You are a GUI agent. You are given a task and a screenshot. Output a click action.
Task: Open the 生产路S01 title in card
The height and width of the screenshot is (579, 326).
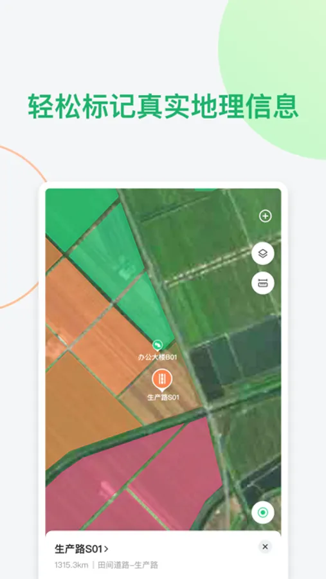tap(78, 549)
